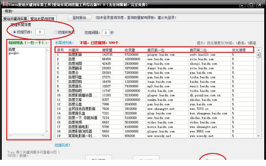Screen dimensions: 266x166
Task: Click the dl.pconline.com.cn cell
Action: pyautogui.click(x=205, y=95)
